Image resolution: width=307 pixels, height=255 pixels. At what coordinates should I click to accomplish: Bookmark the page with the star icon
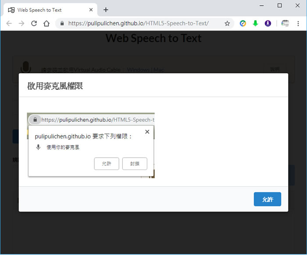[x=227, y=24]
